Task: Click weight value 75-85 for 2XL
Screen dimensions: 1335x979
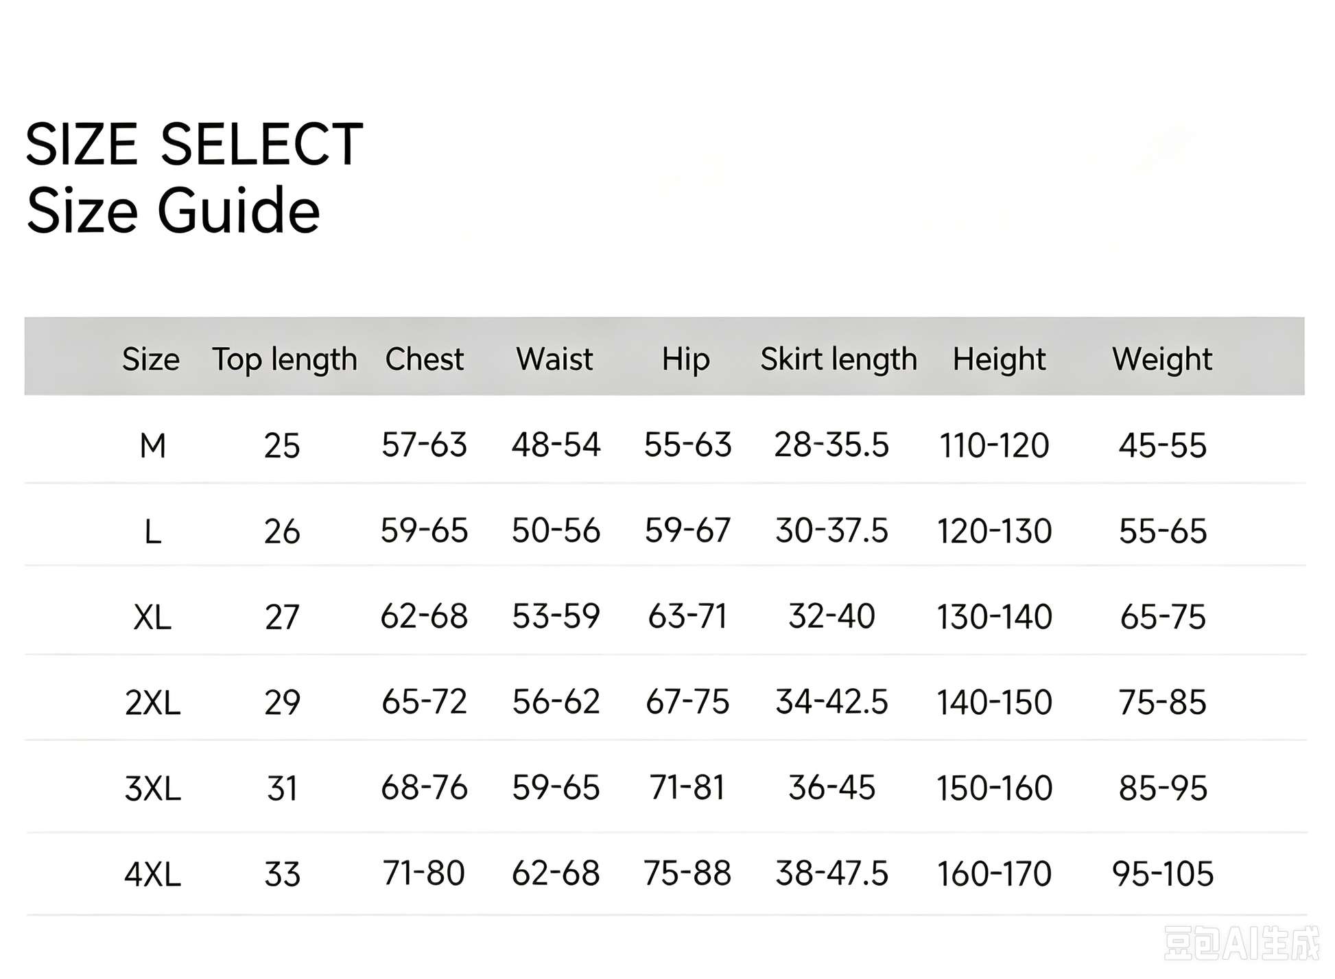Action: coord(1162,703)
